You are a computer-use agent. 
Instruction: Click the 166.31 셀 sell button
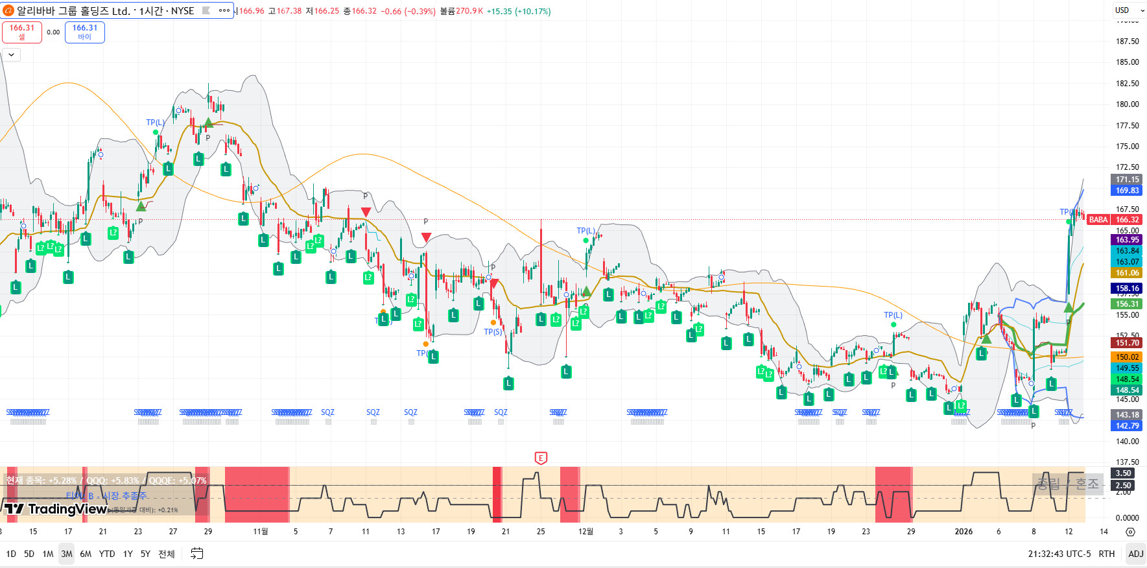22,32
